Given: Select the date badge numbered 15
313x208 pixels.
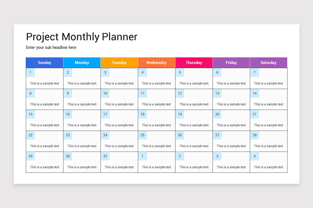Looking at the screenshot, I should tap(31, 114).
